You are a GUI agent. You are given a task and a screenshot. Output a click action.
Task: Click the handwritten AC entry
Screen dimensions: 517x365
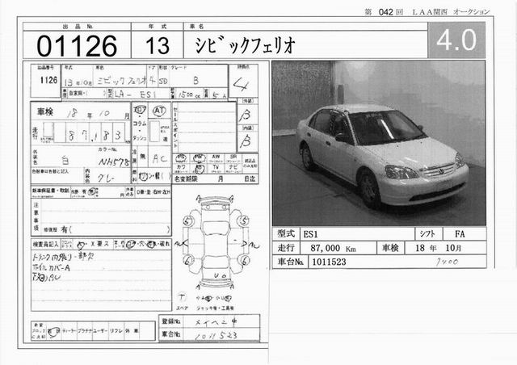(x=160, y=158)
